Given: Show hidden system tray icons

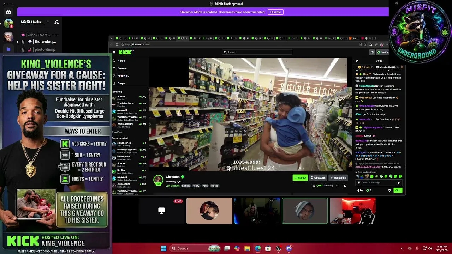Looking at the screenshot, I should tap(402, 248).
